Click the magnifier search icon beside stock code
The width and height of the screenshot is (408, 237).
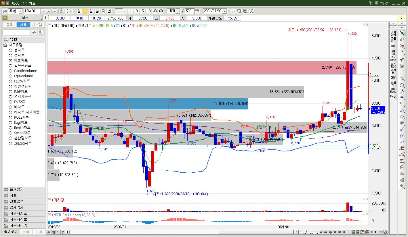pos(49,11)
